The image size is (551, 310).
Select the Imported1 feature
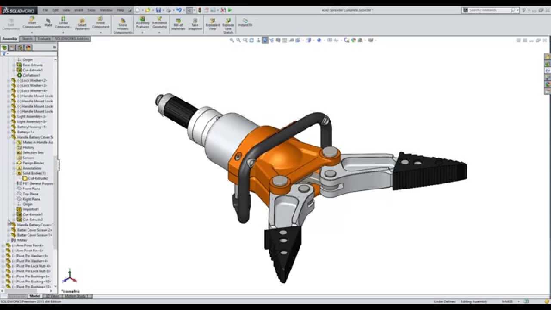click(x=31, y=210)
